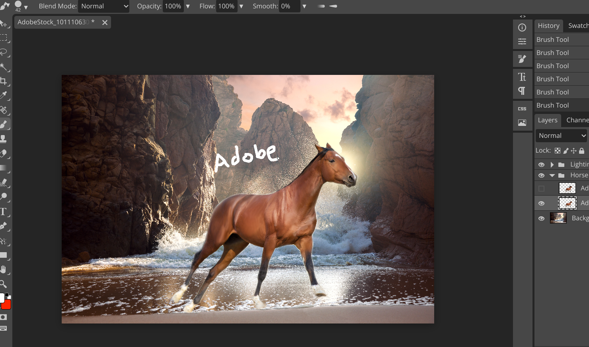Image resolution: width=589 pixels, height=347 pixels.
Task: Switch to the Swatches tab
Action: pyautogui.click(x=578, y=25)
